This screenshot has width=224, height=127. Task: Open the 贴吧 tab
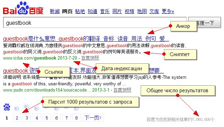[x=80, y=11]
